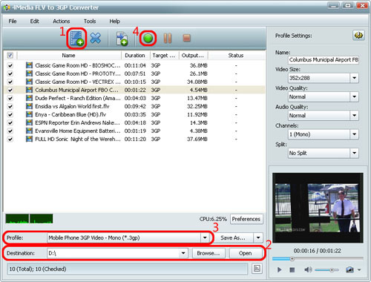Open the Split No Split dropdown
Image resolution: width=371 pixels, height=282 pixels.
pos(354,153)
